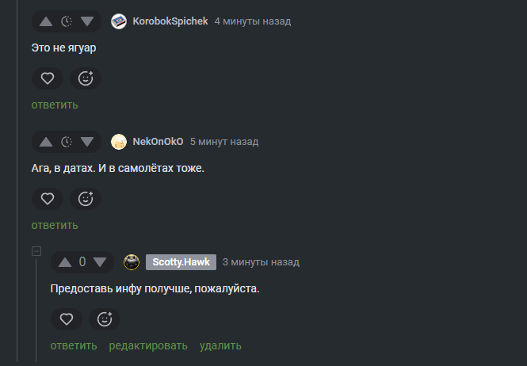The width and height of the screenshot is (527, 366).
Task: Upvote KorobokSpichek's comment
Action: (x=47, y=21)
